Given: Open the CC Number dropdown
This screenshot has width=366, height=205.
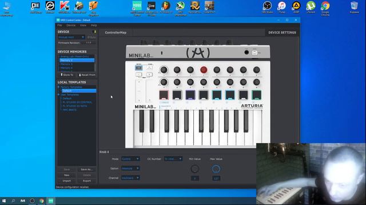Looking at the screenshot, I should click(173, 159).
